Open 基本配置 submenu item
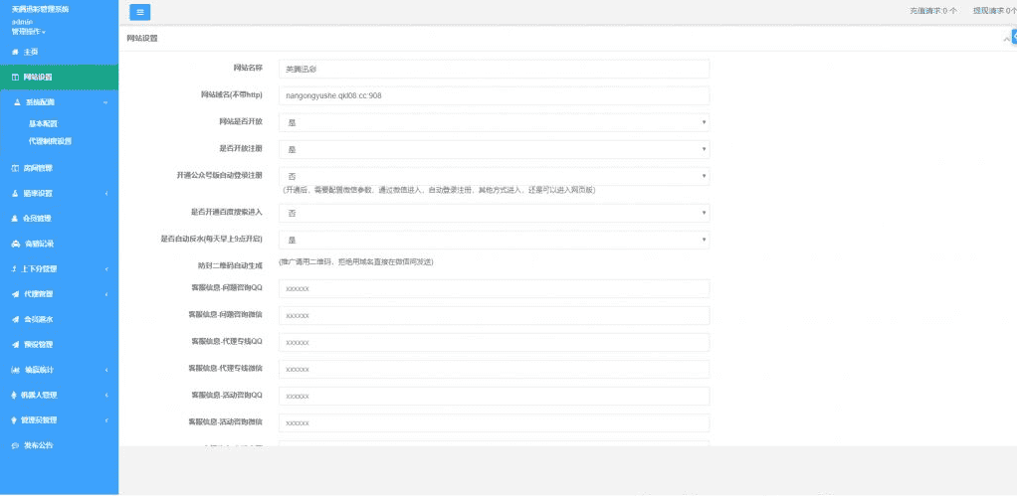The height and width of the screenshot is (496, 1017). (x=43, y=123)
